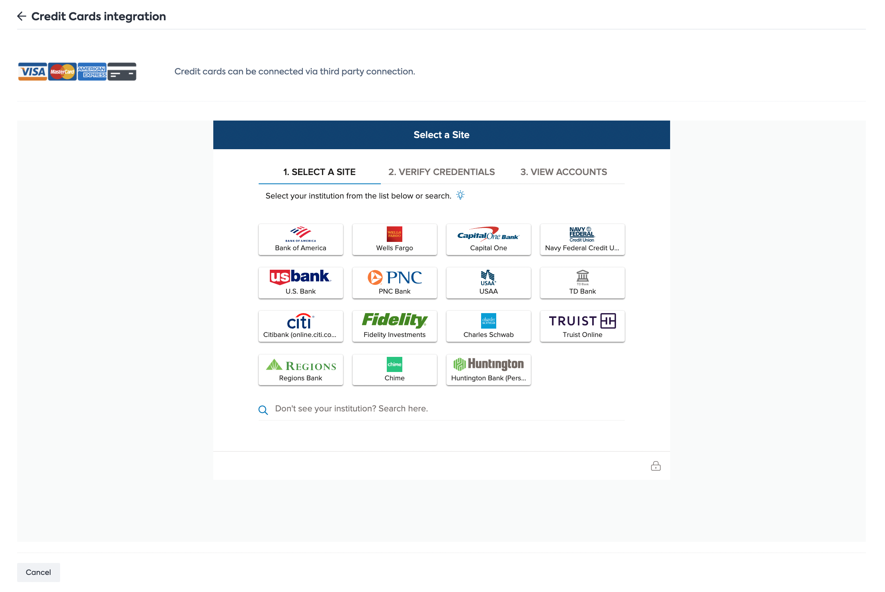885x592 pixels.
Task: Select the Truist Online tile
Action: [582, 326]
